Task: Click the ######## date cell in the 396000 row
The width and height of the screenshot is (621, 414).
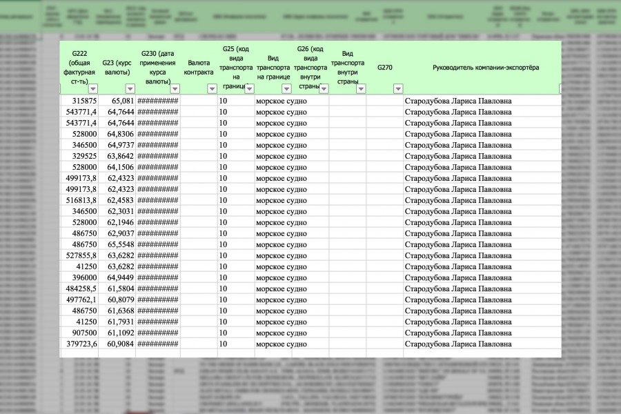Action: click(x=158, y=277)
